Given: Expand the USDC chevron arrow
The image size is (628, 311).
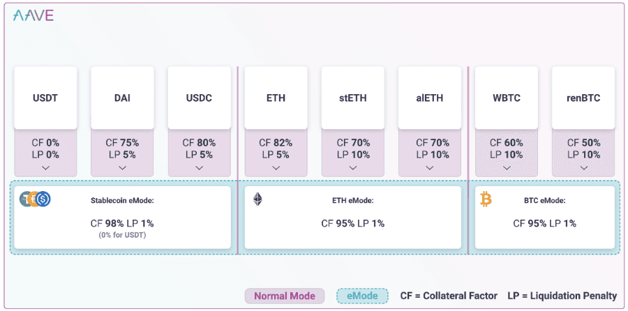Looking at the screenshot, I should click(x=199, y=168).
